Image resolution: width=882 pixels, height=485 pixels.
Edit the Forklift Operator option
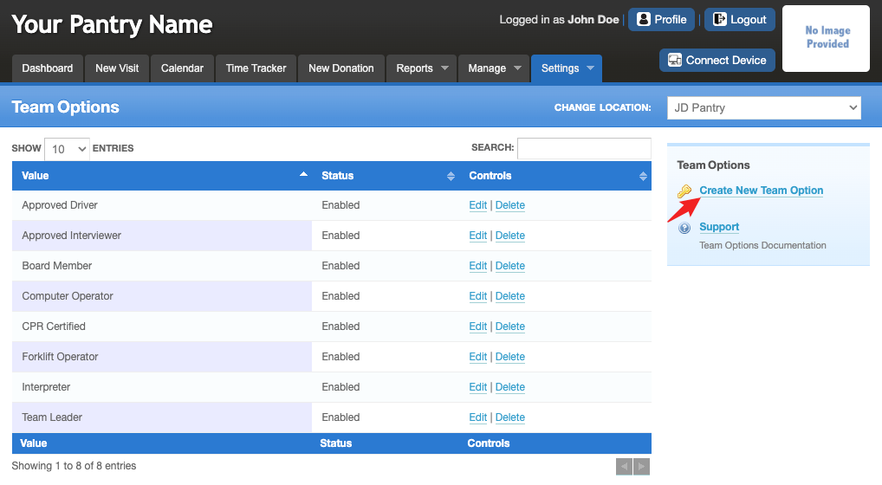click(x=477, y=357)
